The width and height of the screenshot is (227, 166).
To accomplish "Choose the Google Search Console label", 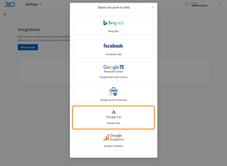I will [113, 100].
